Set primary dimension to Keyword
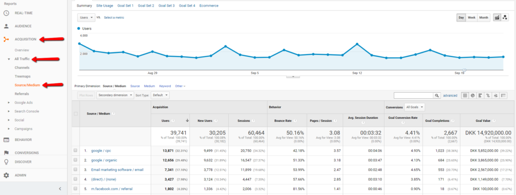The width and height of the screenshot is (516, 195). 165,86
